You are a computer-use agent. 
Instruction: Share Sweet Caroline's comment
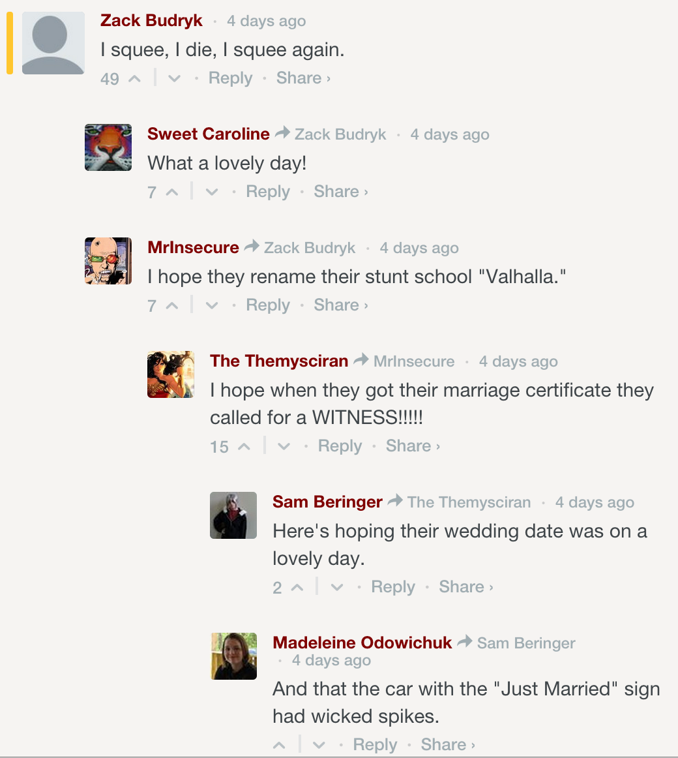coord(340,192)
